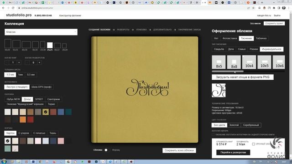The image size is (292, 164).
Task: Decrease the number of spreads with minus
Action: click(x=27, y=63)
